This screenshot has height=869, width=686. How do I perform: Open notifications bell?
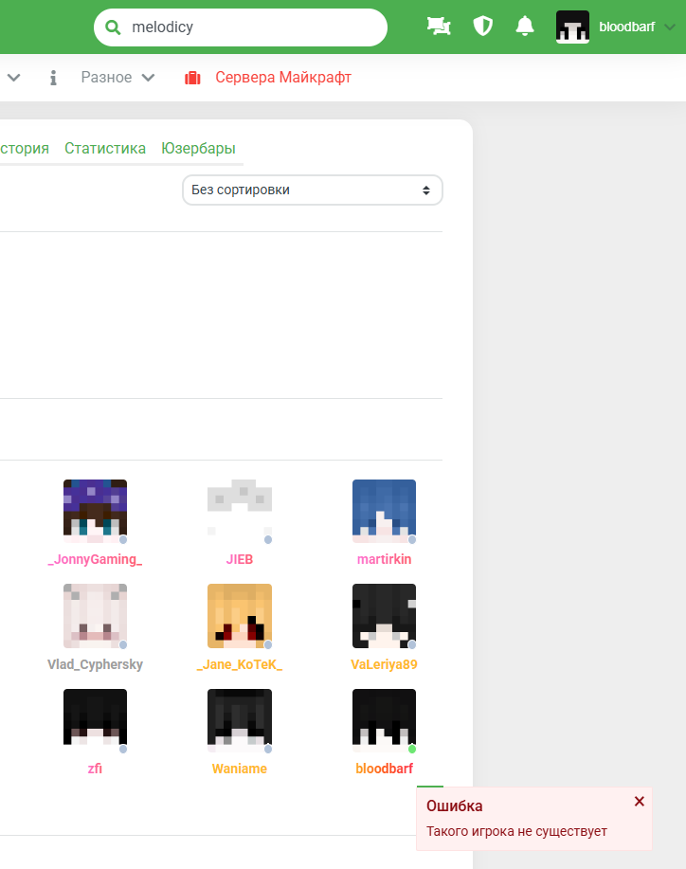point(525,26)
